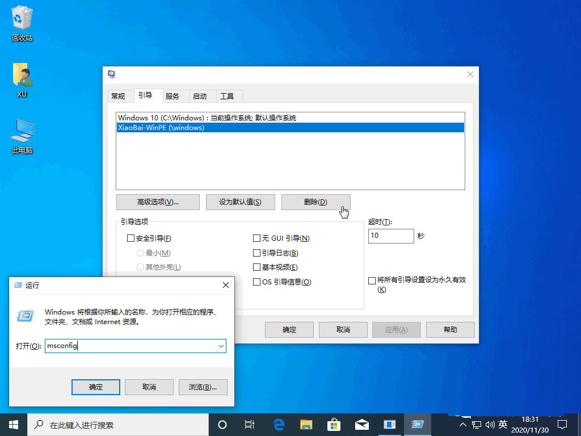
Task: Open Cortana circle icon on taskbar
Action: click(x=222, y=425)
